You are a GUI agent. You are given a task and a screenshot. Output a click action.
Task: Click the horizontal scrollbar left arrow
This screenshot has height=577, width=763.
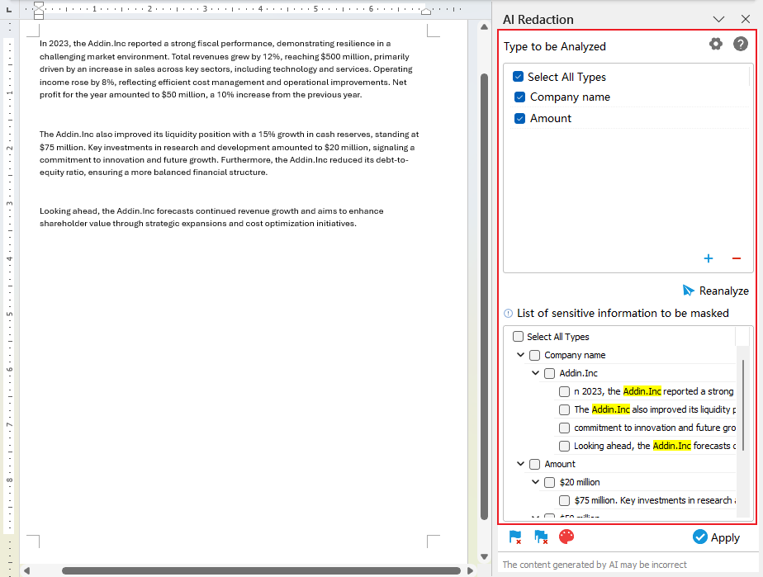[x=26, y=570]
